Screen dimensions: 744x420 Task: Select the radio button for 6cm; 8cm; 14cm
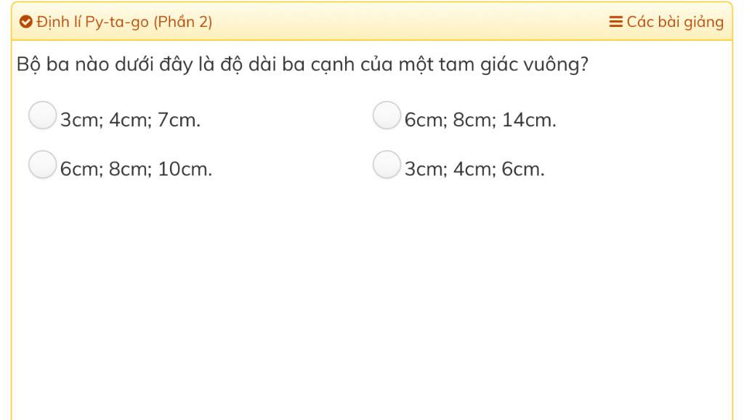(387, 115)
